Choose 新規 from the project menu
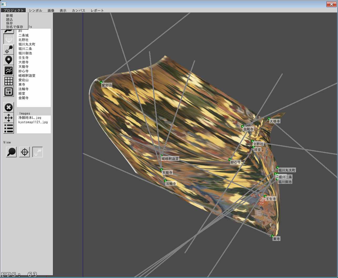The image size is (338, 278). click(9, 16)
